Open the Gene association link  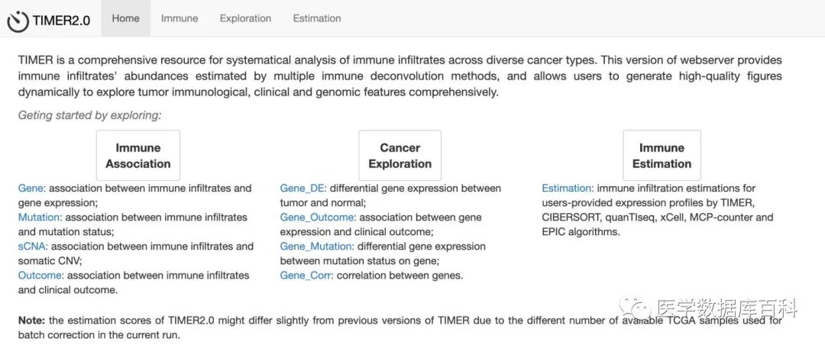[x=32, y=188]
